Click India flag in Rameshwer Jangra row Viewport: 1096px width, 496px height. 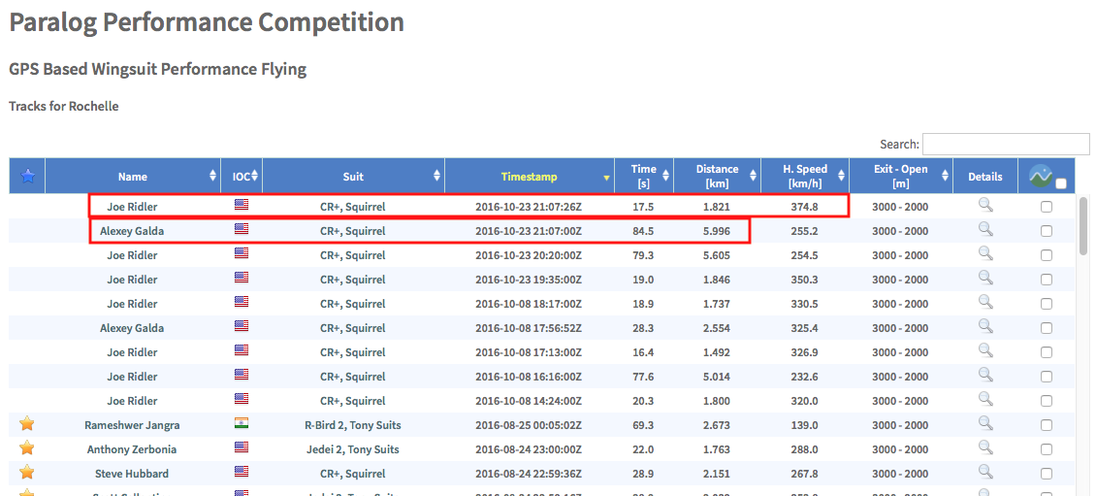[242, 423]
